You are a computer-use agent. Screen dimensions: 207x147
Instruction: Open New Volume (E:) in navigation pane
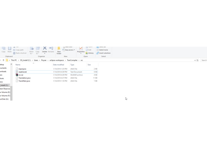5,92
